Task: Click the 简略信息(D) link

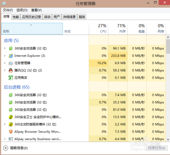Action: point(19,148)
